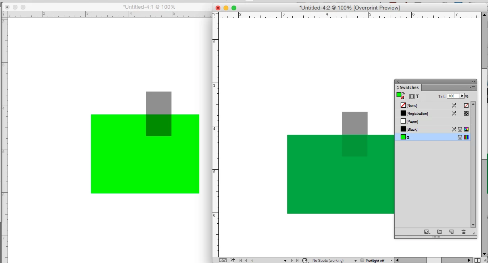
Task: Open the Show swatch kinds menu
Action: point(427,232)
